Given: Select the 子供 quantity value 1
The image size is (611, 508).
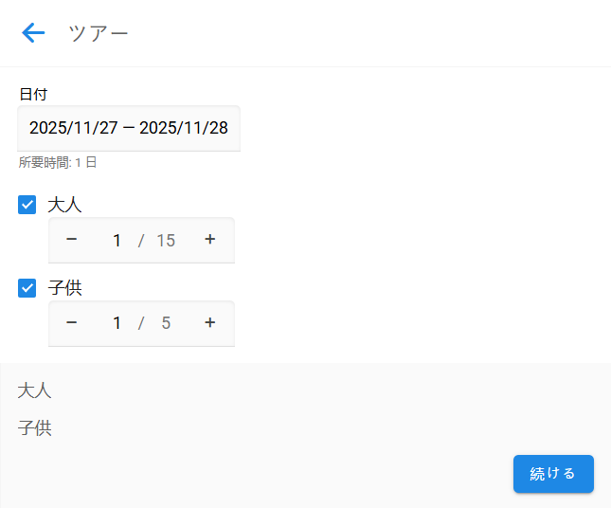Looking at the screenshot, I should point(117,324).
